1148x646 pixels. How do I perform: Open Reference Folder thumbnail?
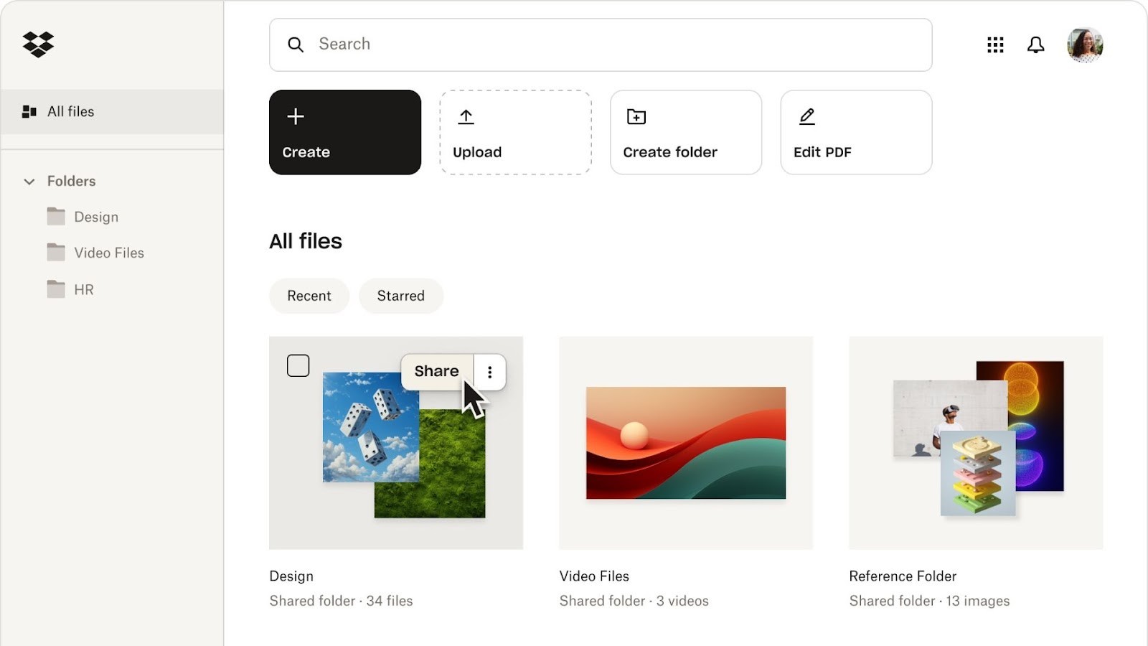point(974,444)
